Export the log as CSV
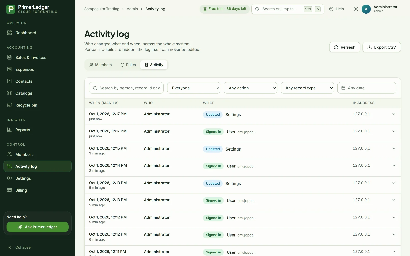Screen dimensions: 410x256 coord(382,47)
